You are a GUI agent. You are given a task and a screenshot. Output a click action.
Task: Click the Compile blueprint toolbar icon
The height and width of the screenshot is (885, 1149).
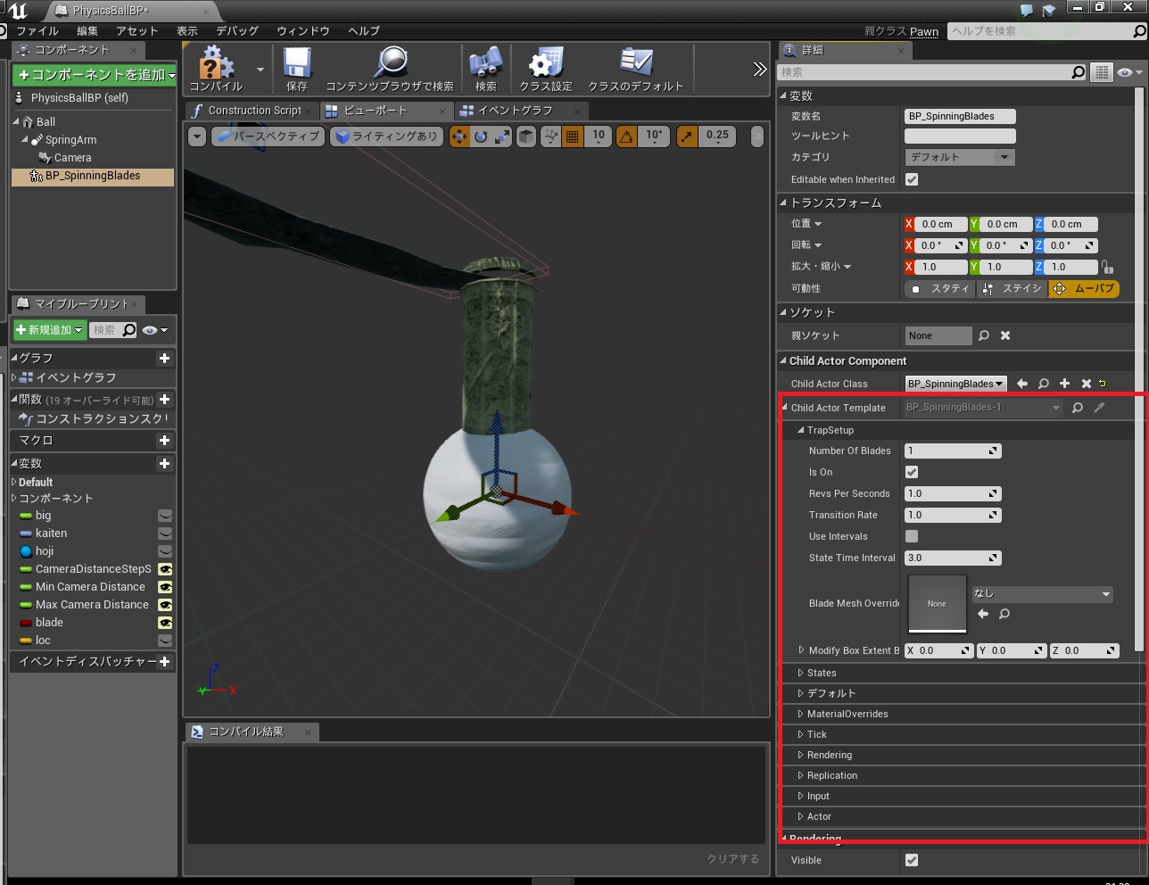pos(216,68)
